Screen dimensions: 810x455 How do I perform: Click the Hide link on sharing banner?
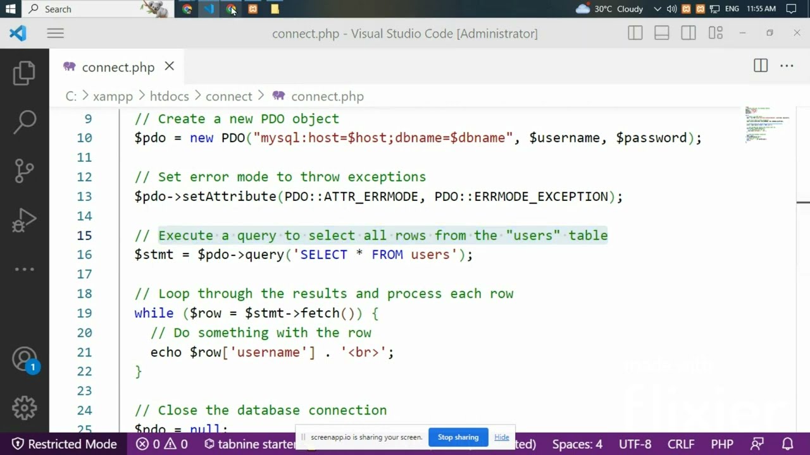(501, 437)
